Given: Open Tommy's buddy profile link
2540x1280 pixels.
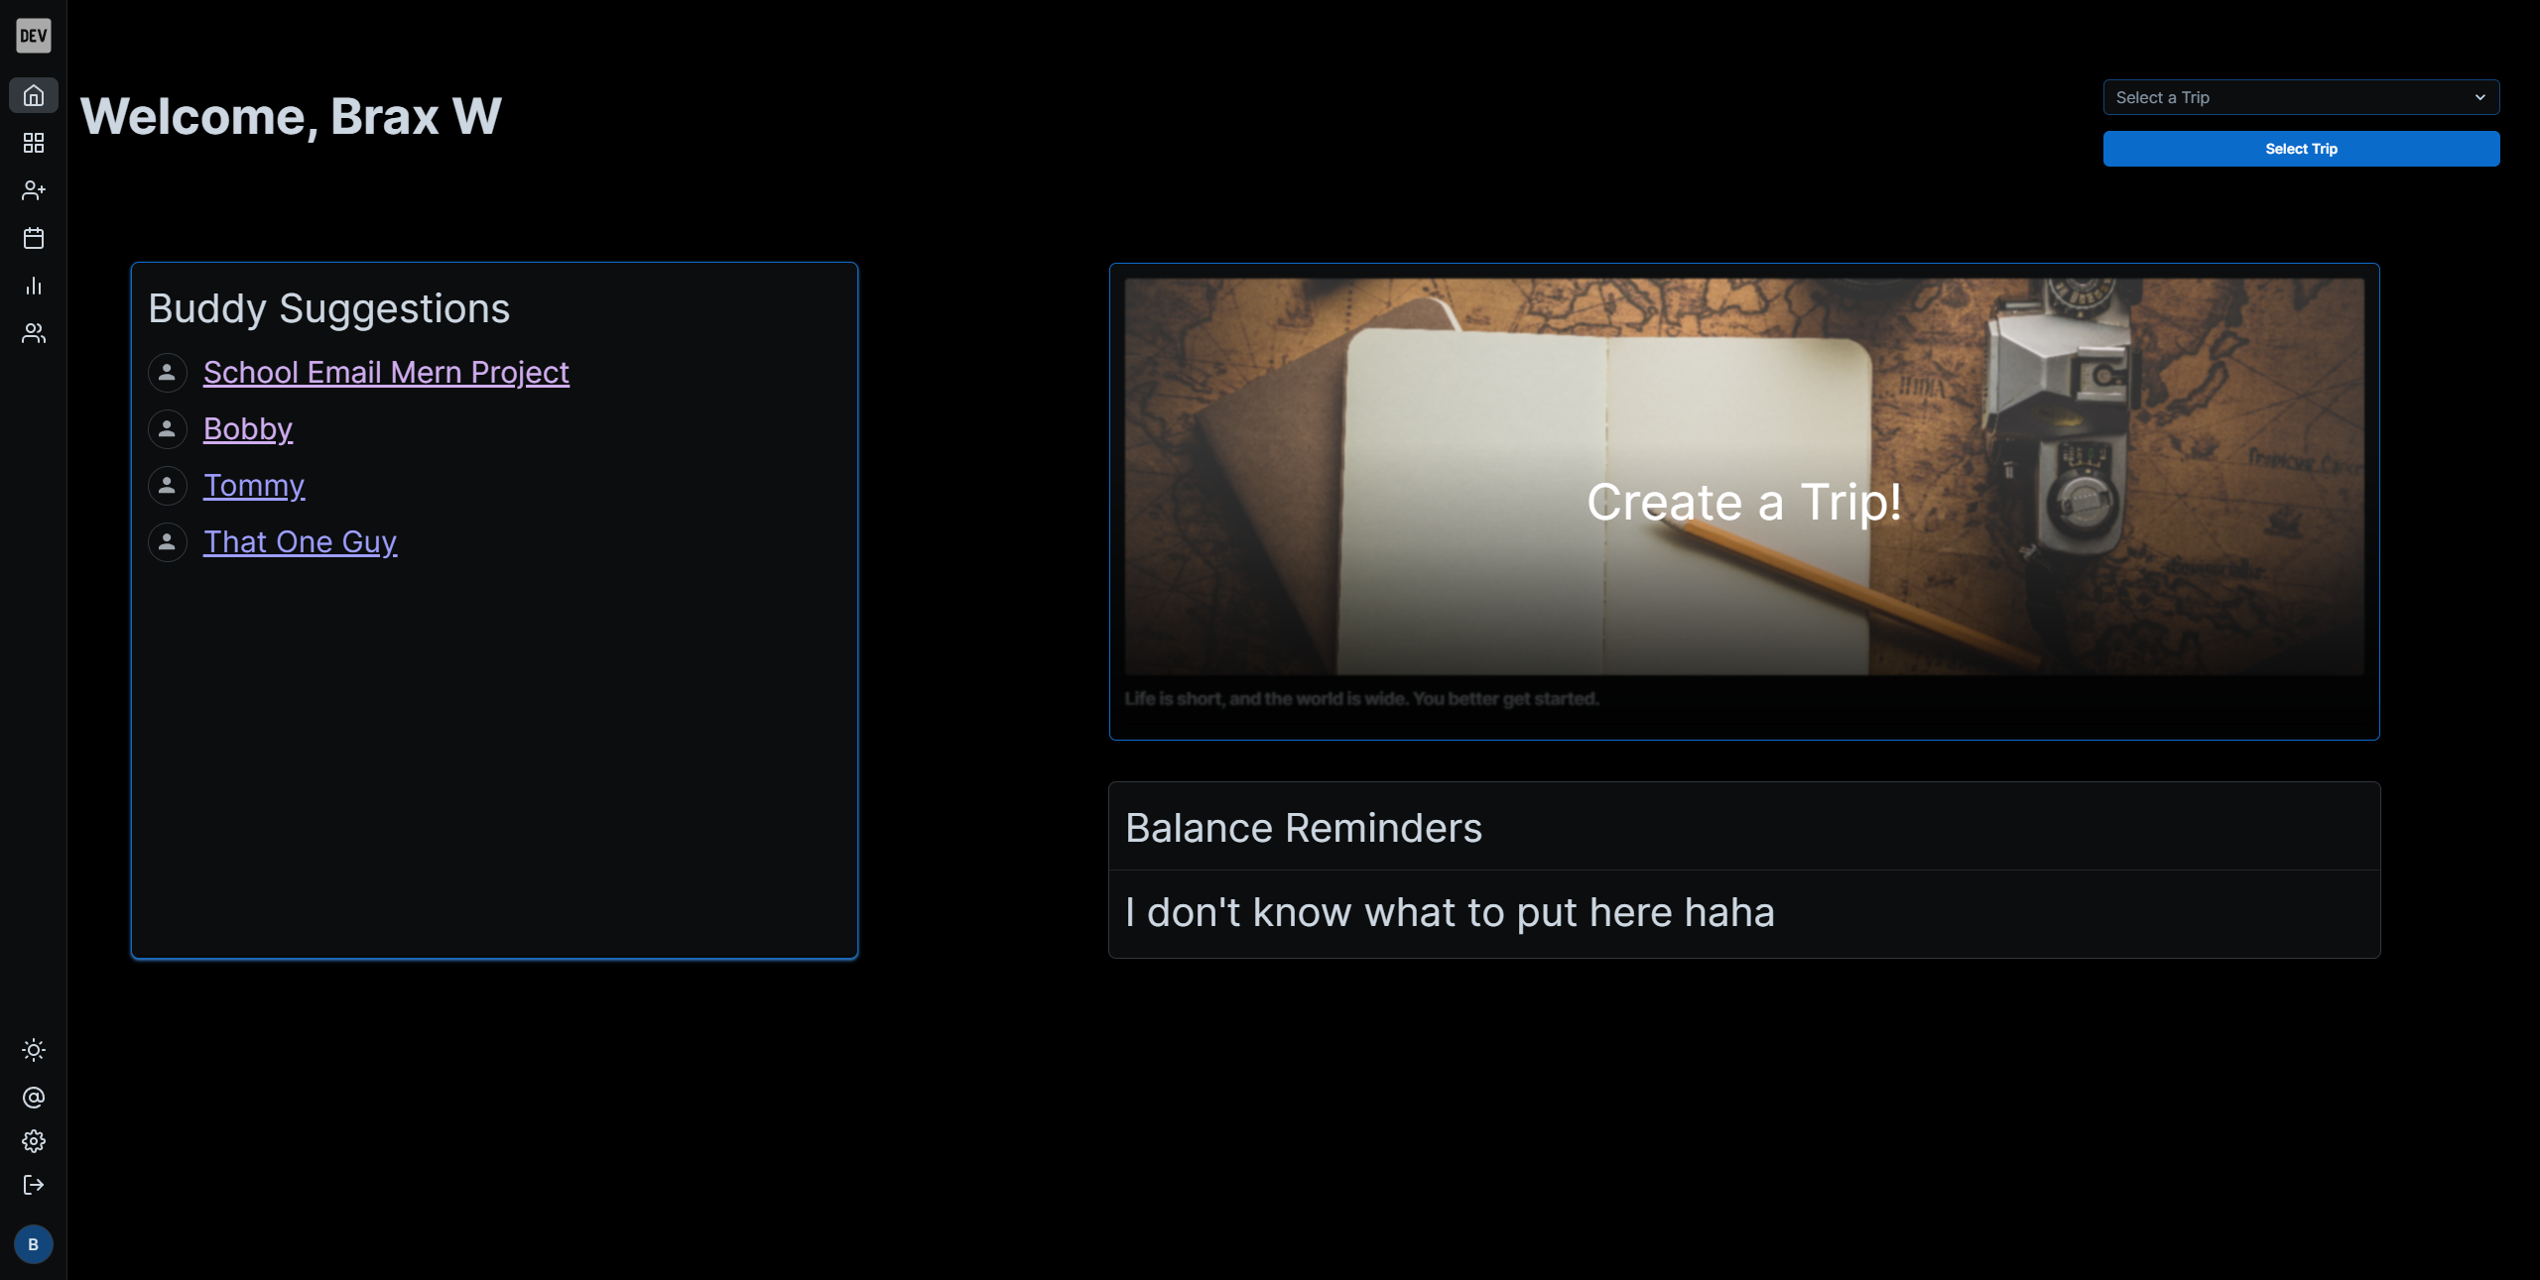Looking at the screenshot, I should pos(254,485).
